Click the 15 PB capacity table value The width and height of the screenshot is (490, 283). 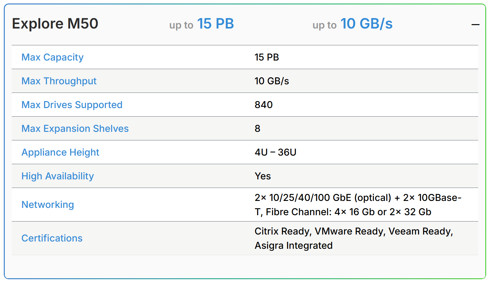pos(267,57)
